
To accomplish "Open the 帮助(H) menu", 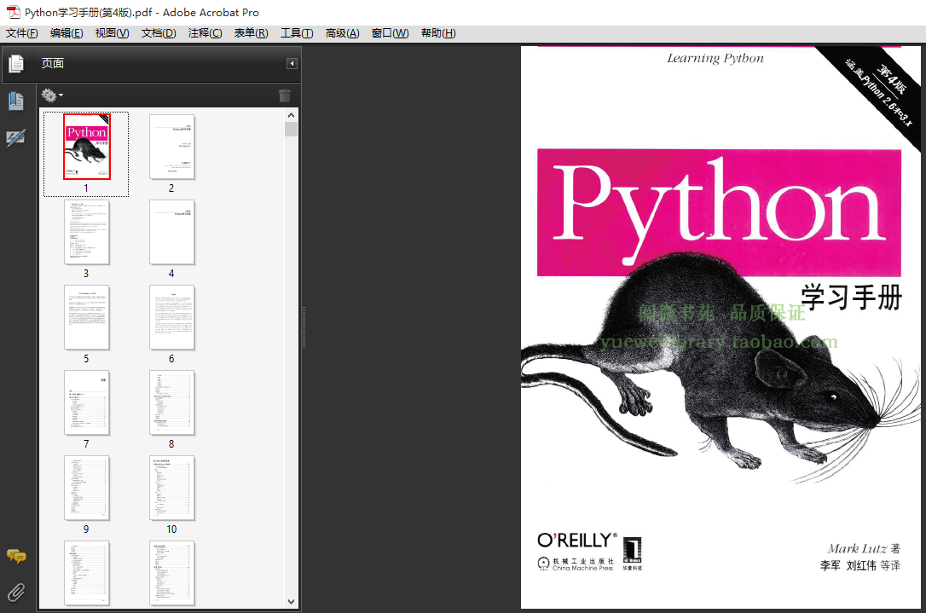I will [x=438, y=33].
